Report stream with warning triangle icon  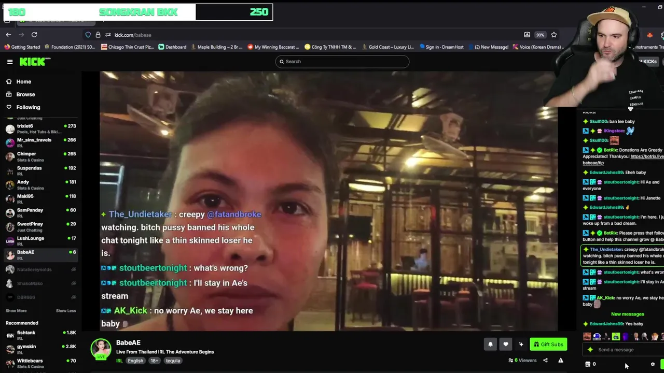click(561, 361)
